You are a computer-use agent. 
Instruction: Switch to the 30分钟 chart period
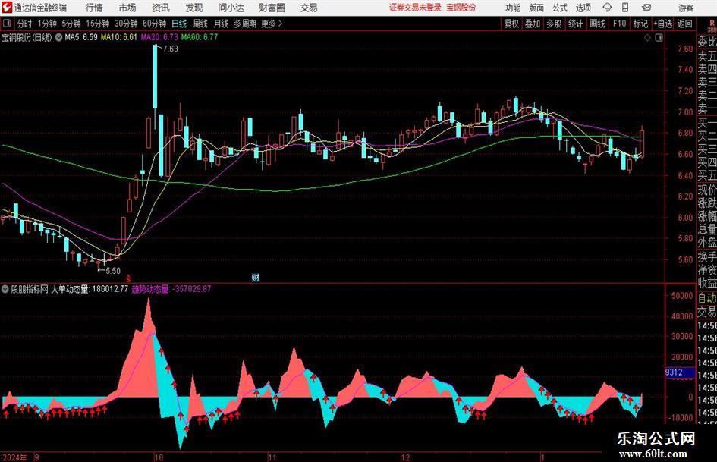[126, 24]
